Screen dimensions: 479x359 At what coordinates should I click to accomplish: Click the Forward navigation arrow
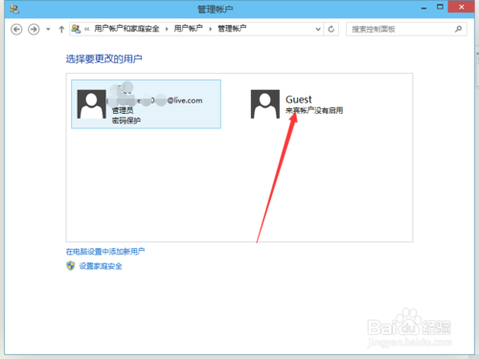coord(34,30)
